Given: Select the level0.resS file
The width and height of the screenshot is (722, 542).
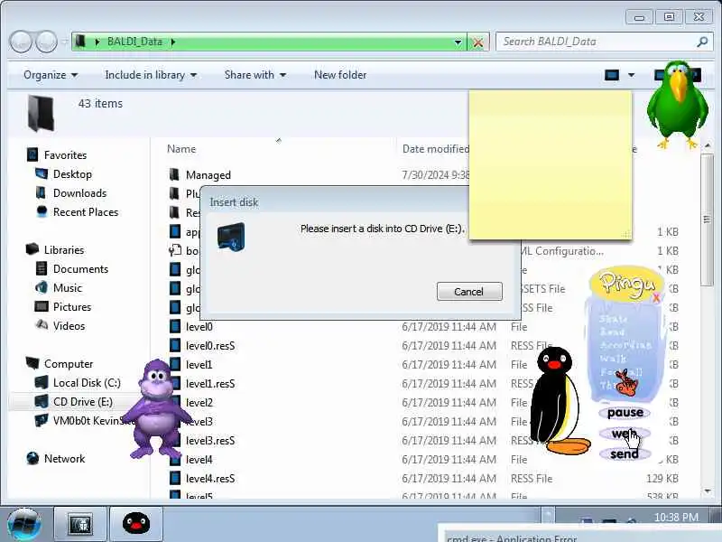Looking at the screenshot, I should (210, 346).
